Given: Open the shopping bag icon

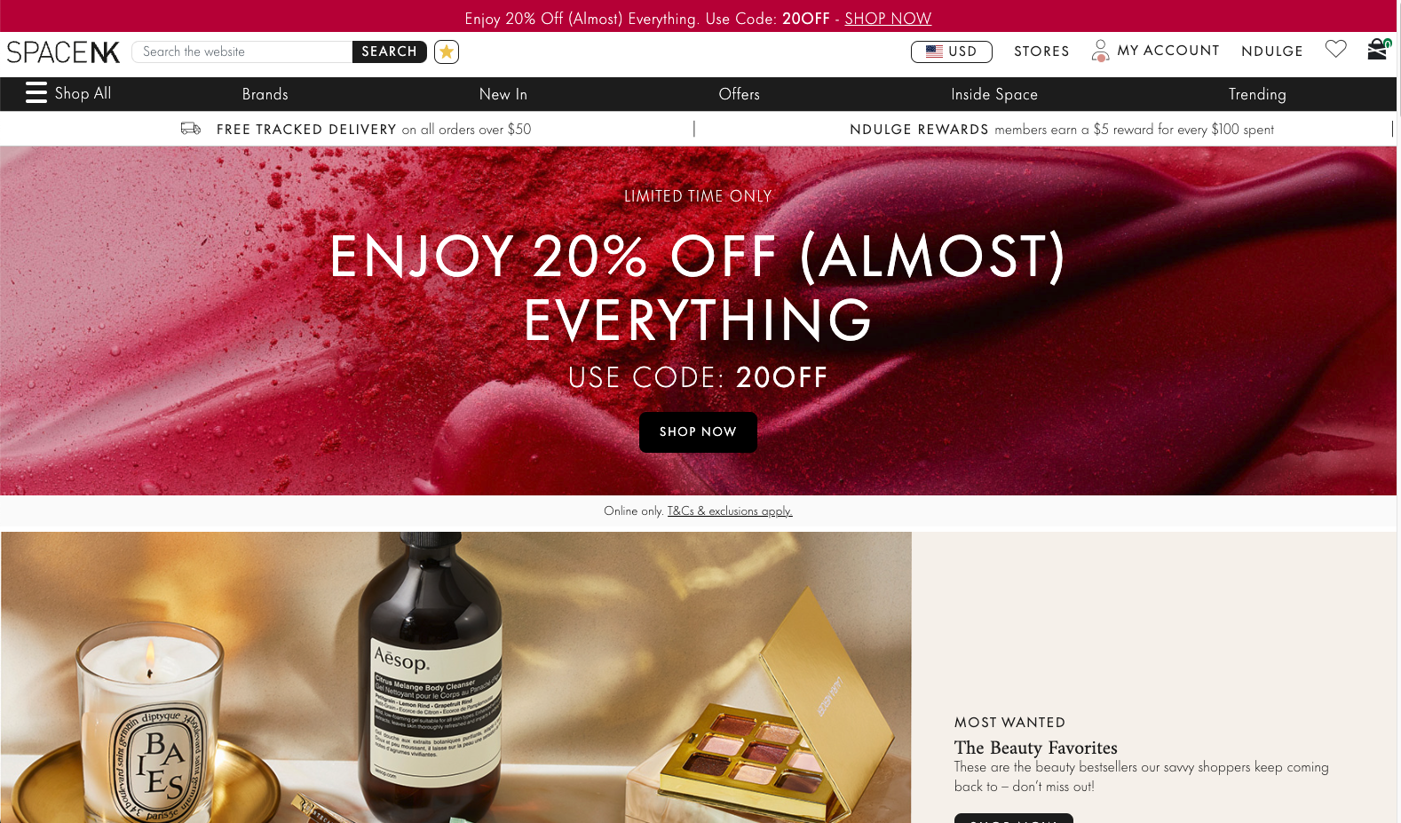Looking at the screenshot, I should [1378, 50].
